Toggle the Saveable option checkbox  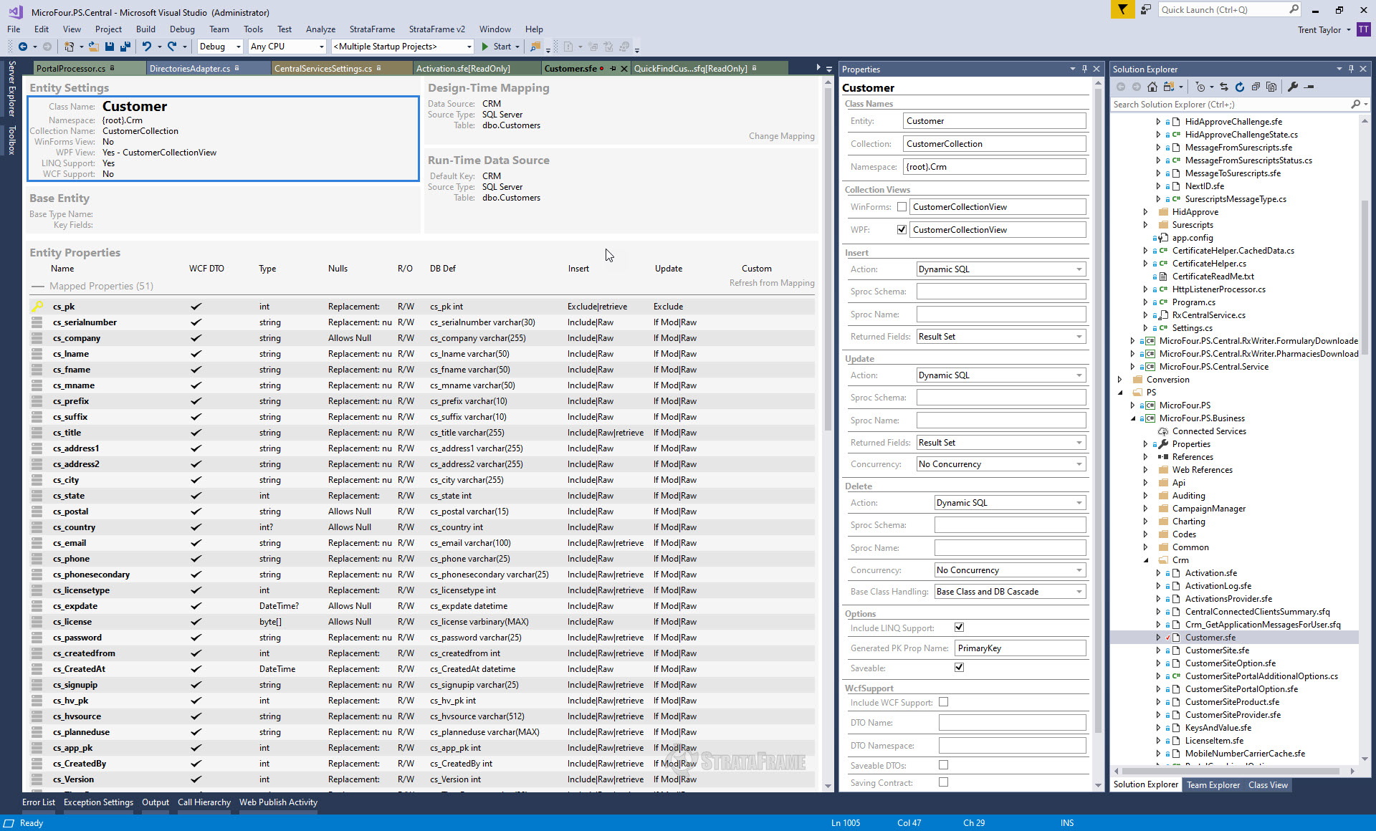[x=959, y=668]
